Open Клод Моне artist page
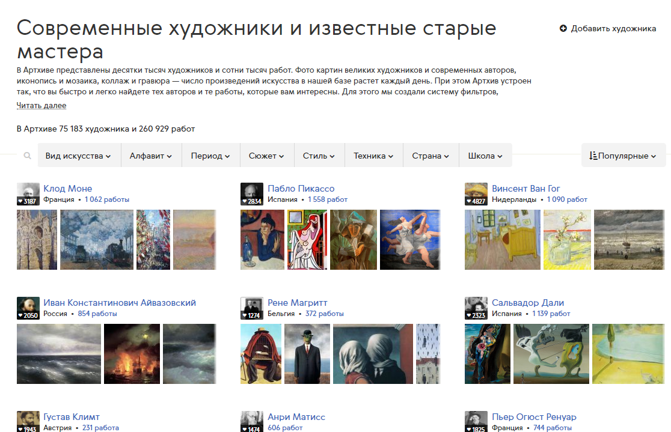The image size is (671, 432). pyautogui.click(x=67, y=189)
